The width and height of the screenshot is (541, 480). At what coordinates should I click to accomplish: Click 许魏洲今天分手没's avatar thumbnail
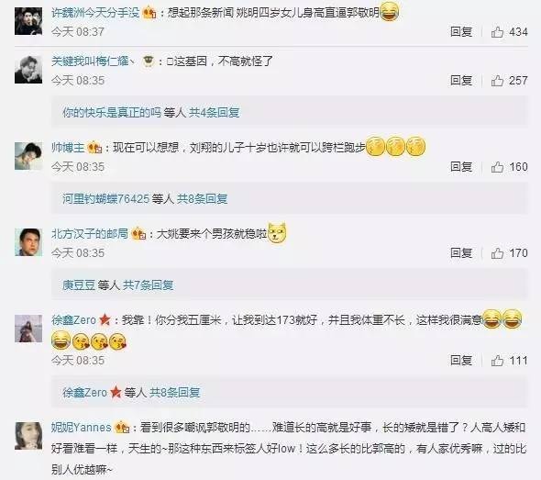tap(28, 21)
